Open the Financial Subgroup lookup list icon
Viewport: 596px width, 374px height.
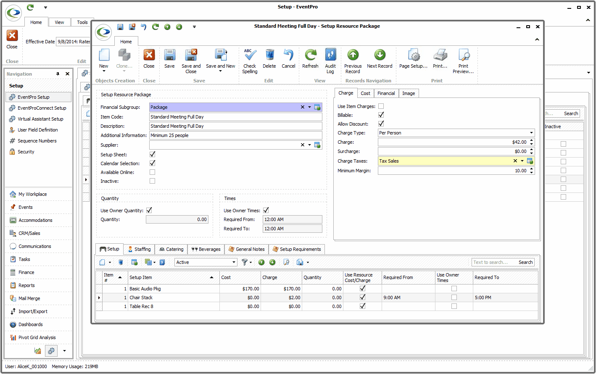click(x=317, y=107)
